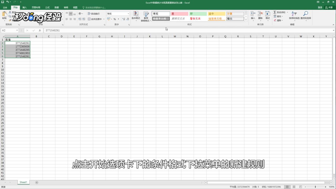Click the text orientation icon
Image resolution: width=336 pixels, height=189 pixels.
[80, 14]
